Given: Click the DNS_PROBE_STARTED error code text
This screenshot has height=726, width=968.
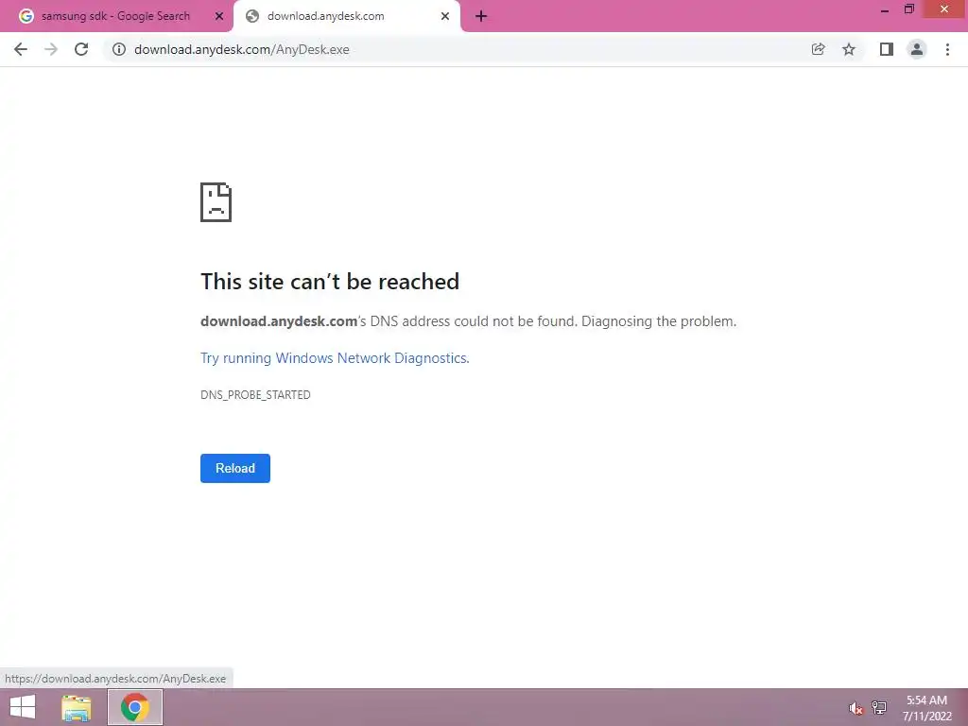Looking at the screenshot, I should tap(255, 394).
